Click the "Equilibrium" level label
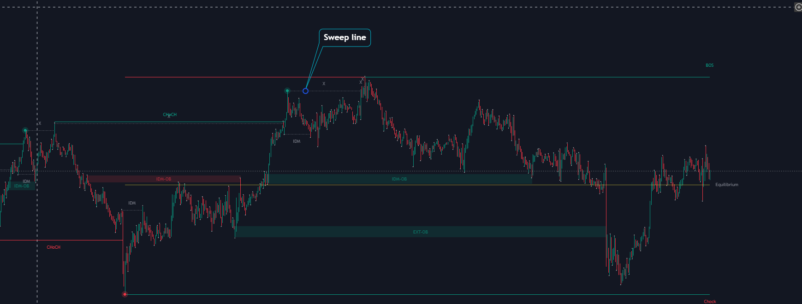The image size is (802, 304). tap(726, 185)
